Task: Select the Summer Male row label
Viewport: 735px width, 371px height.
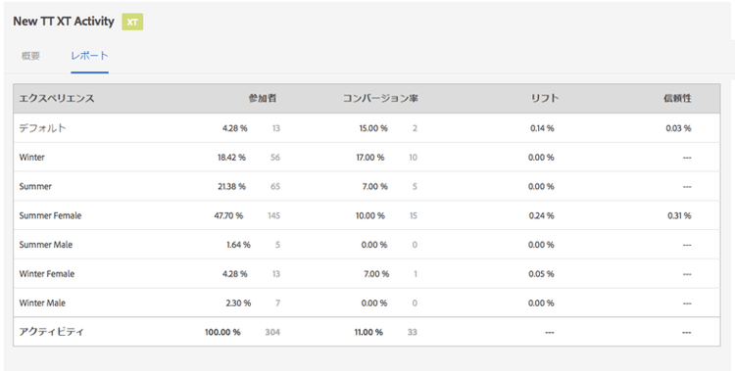Action: pyautogui.click(x=46, y=245)
